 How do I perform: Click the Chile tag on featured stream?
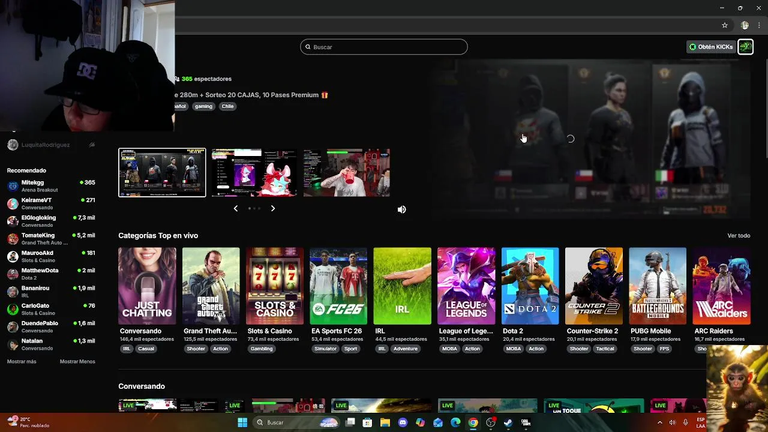(227, 106)
